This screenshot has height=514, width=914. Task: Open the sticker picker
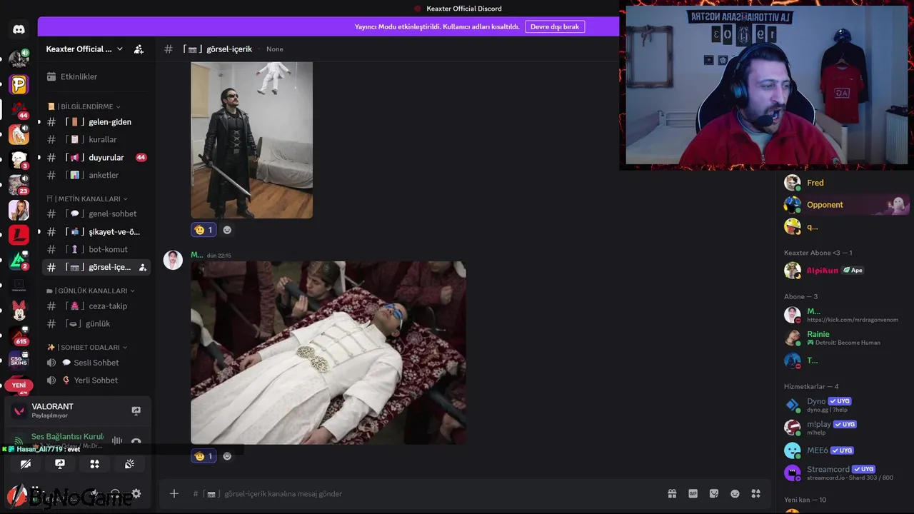pos(714,493)
